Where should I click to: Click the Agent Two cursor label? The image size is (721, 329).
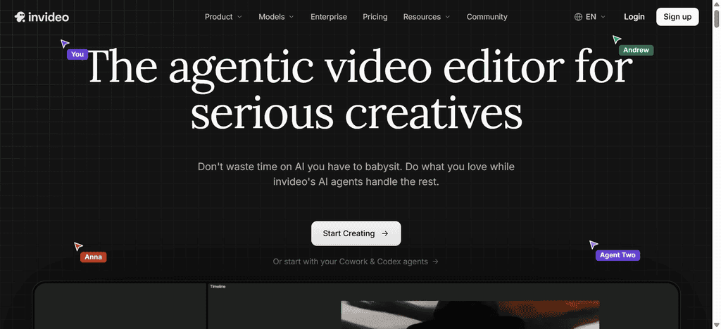tap(617, 255)
